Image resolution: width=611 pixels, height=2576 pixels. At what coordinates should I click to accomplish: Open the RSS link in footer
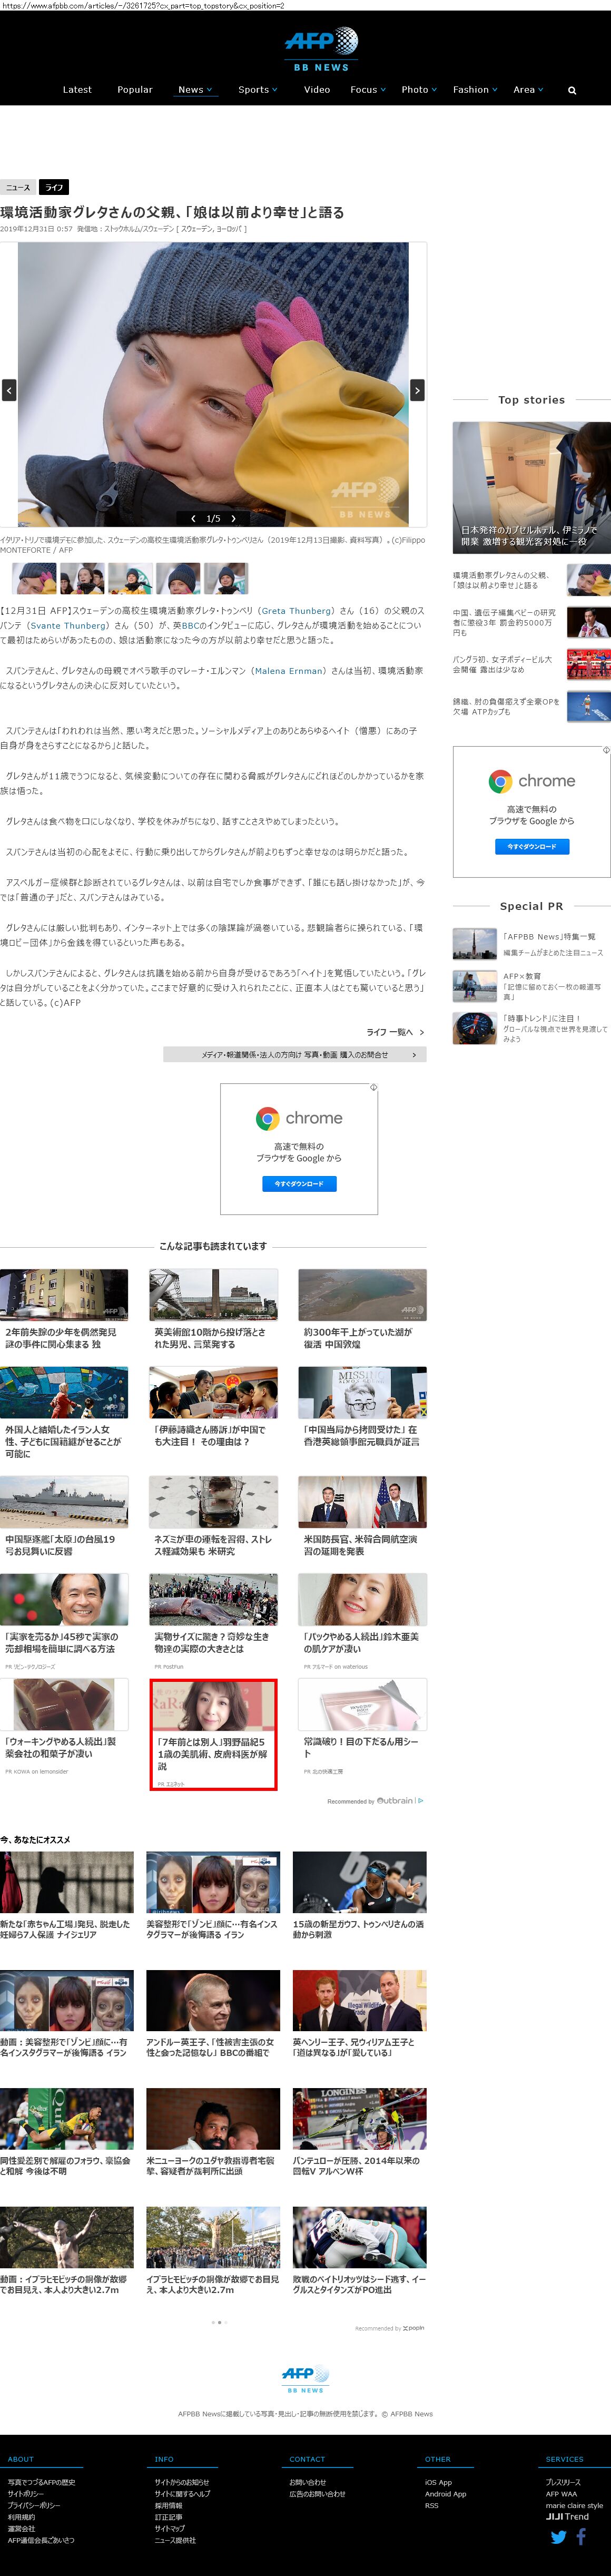pos(431,2505)
